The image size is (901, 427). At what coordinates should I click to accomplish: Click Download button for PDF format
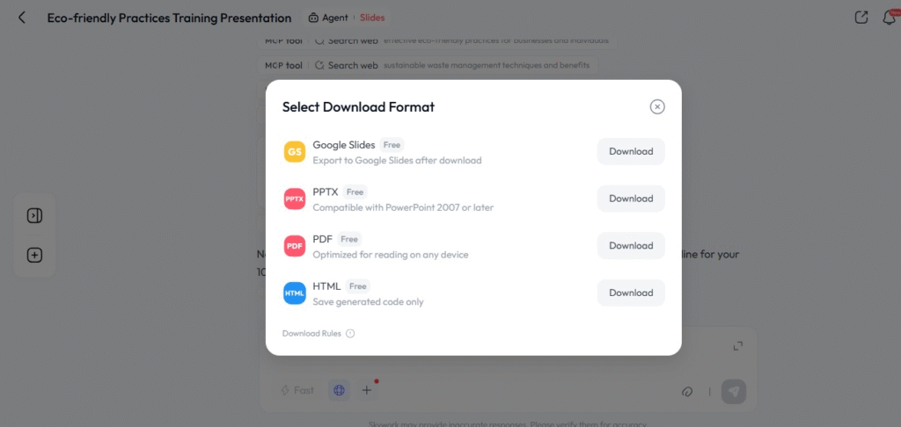click(x=631, y=246)
